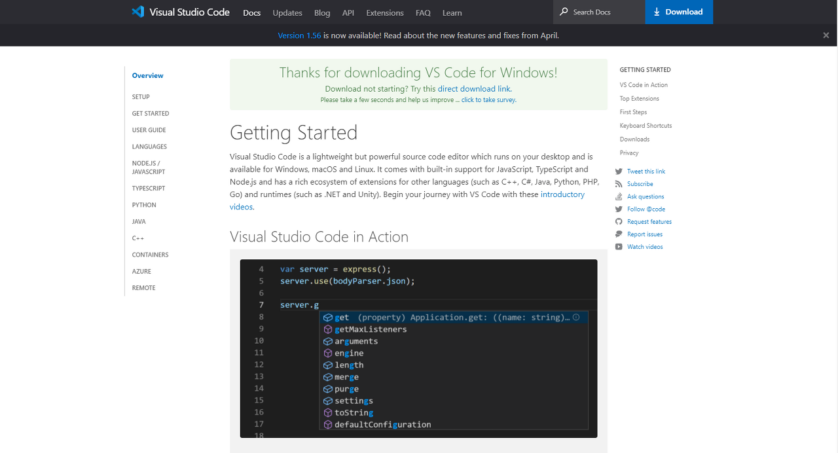The width and height of the screenshot is (838, 453).
Task: Click the property icon next to length
Action: click(329, 365)
